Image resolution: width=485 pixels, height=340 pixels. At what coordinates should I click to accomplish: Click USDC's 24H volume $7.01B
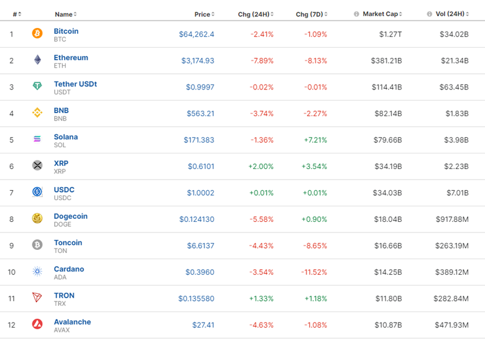point(458,193)
